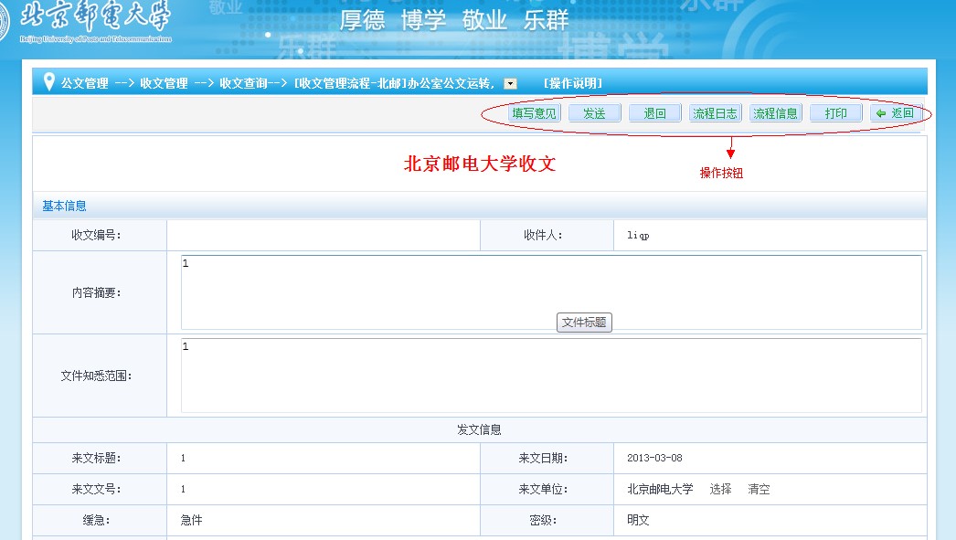
Task: Open the dropdown arrow beside 办公室公文运转
Action: point(510,84)
